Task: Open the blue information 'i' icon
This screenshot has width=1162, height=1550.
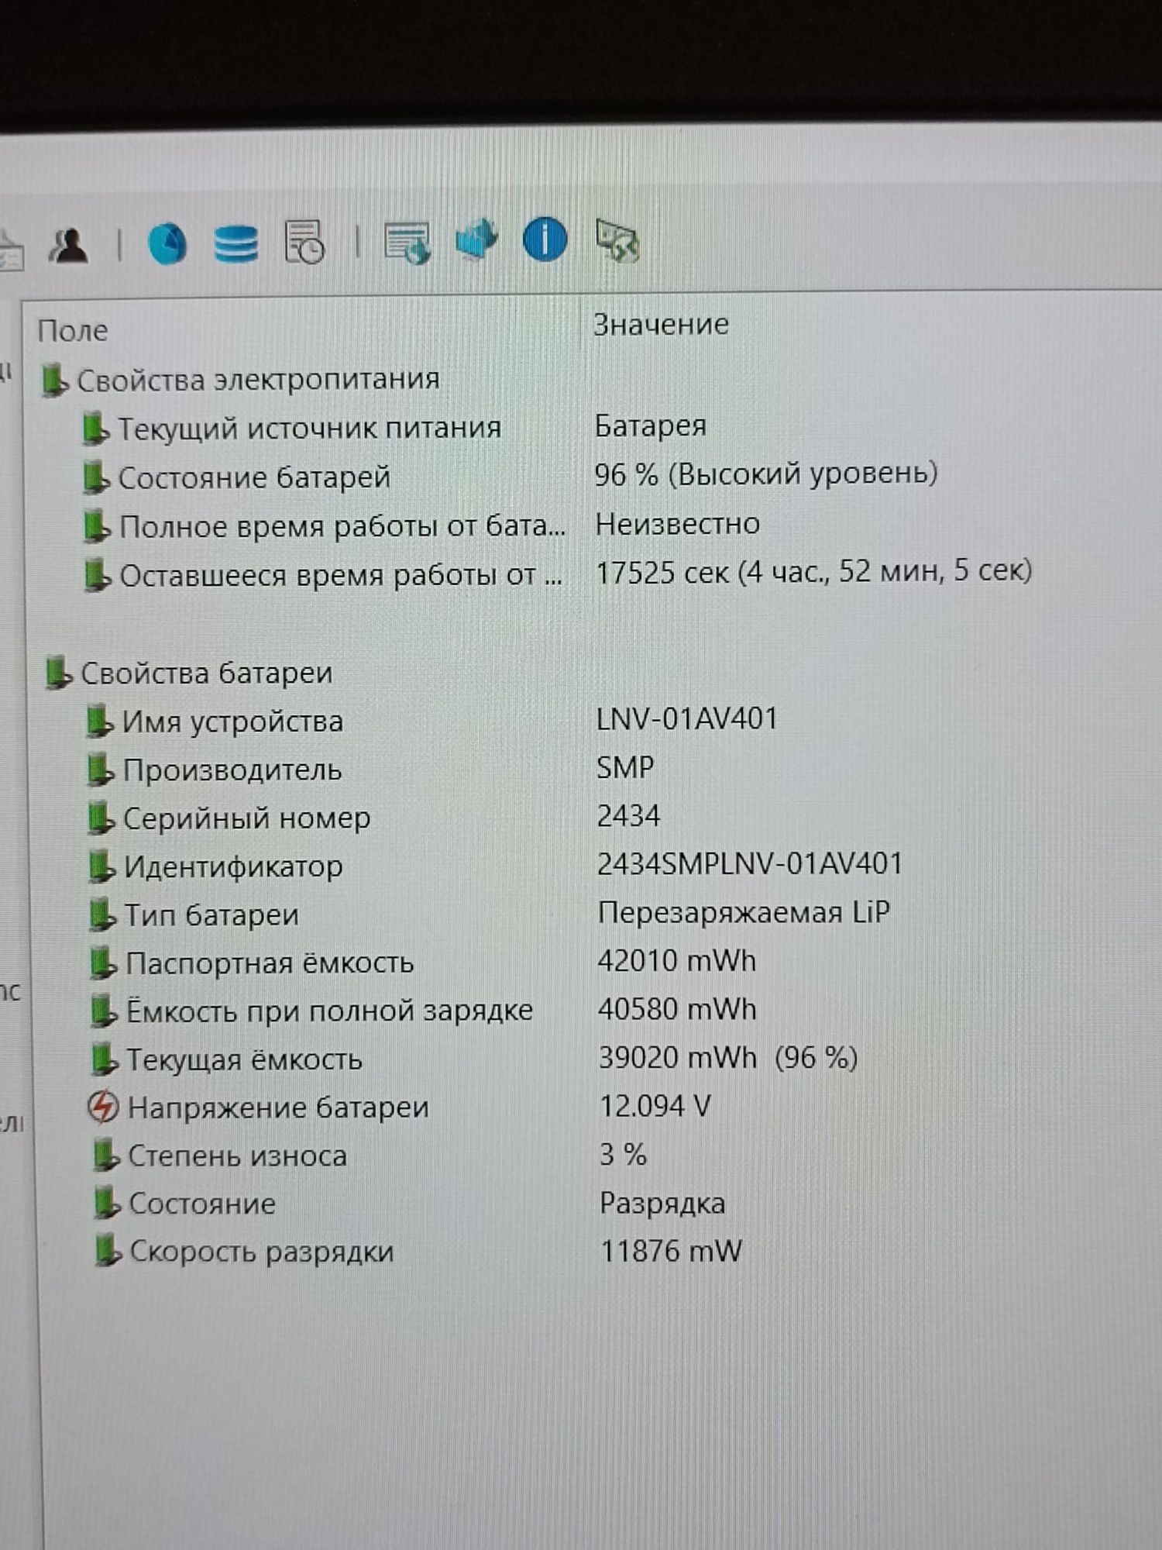Action: pyautogui.click(x=545, y=239)
